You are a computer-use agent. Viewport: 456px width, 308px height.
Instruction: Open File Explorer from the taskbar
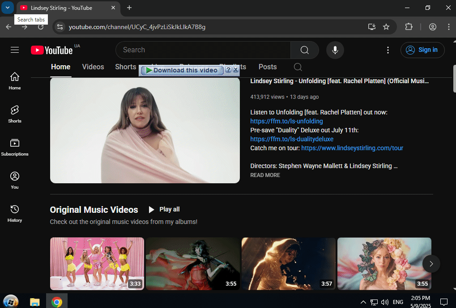(35, 302)
